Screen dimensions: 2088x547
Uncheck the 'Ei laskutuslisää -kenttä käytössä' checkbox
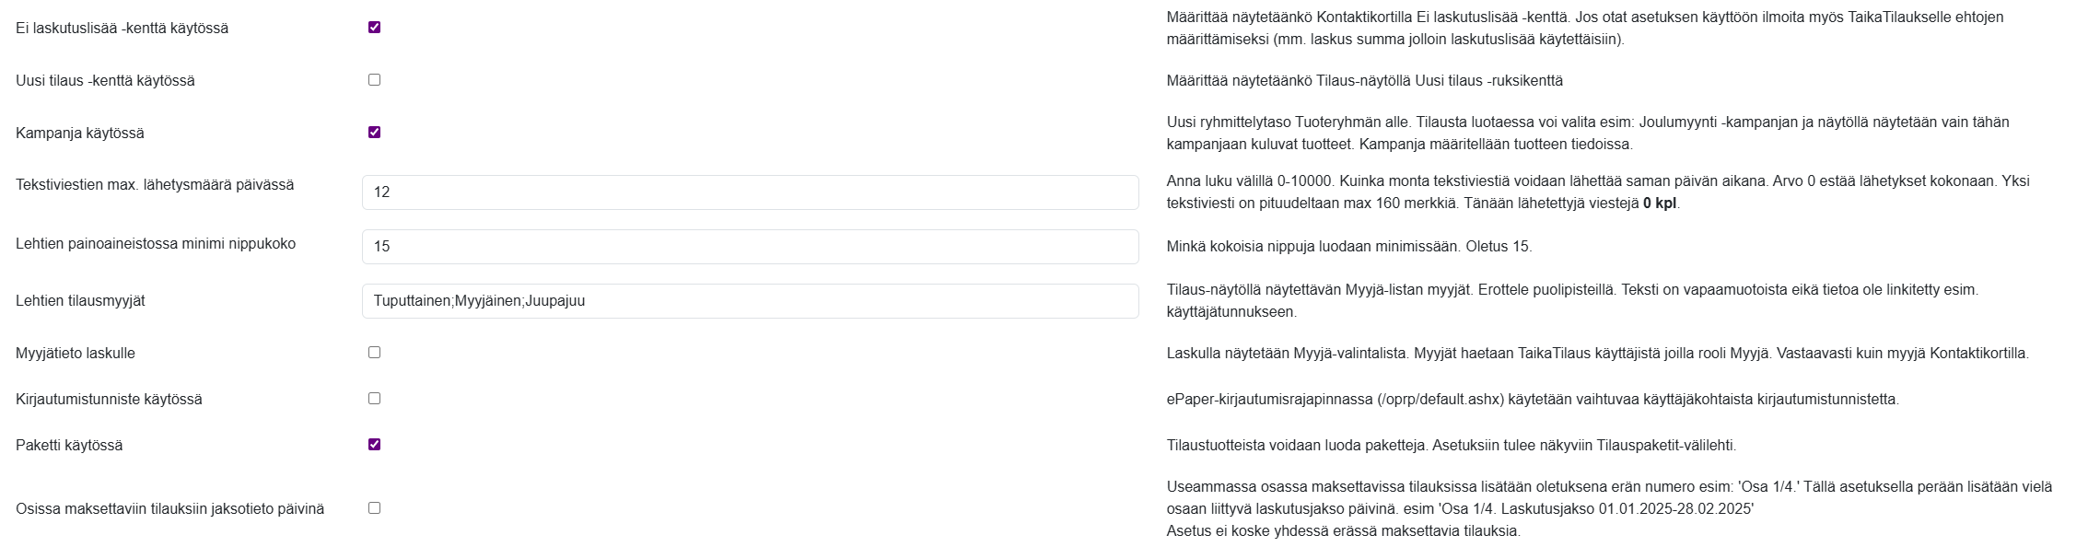[374, 28]
